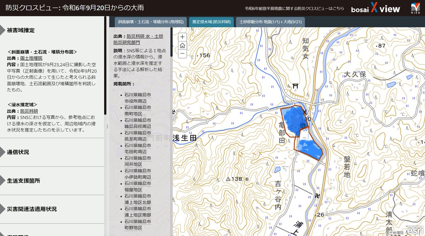Switch to 斜面崩壊・土石流・堆積分布 (地理院) tab
Viewport: 425px width, 236px height.
[151, 22]
